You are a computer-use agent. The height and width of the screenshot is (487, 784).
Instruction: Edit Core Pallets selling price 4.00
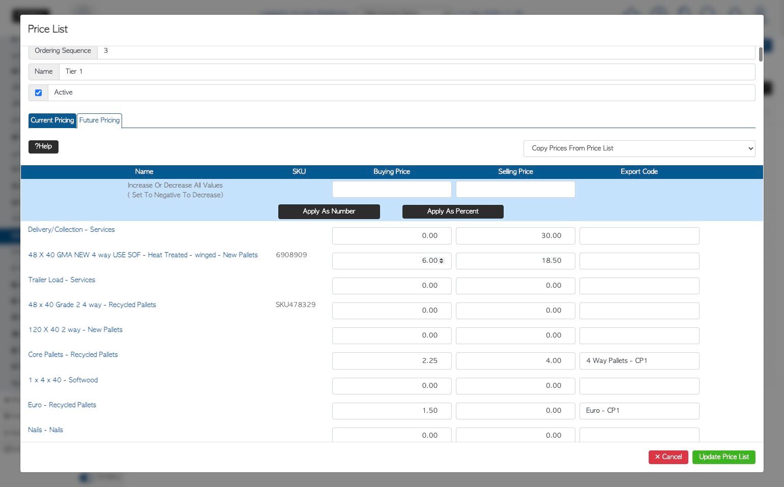515,361
